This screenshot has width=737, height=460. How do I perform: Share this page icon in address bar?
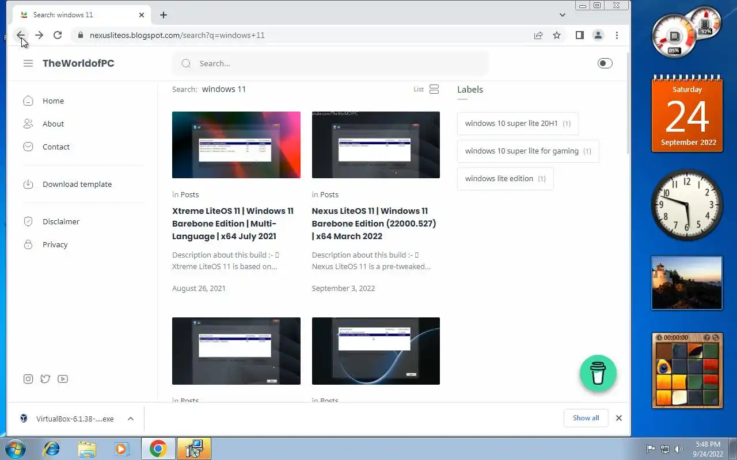tap(538, 35)
